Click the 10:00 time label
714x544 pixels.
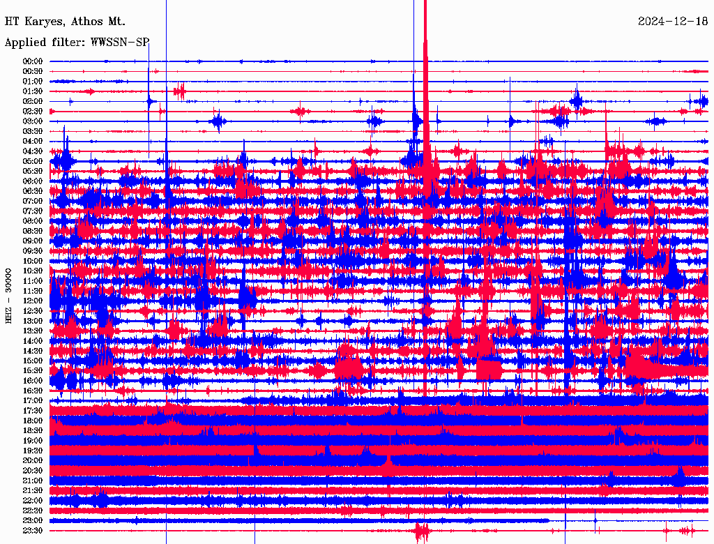click(33, 261)
